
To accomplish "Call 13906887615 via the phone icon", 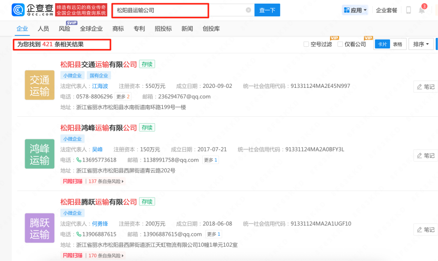I will pos(79,234).
